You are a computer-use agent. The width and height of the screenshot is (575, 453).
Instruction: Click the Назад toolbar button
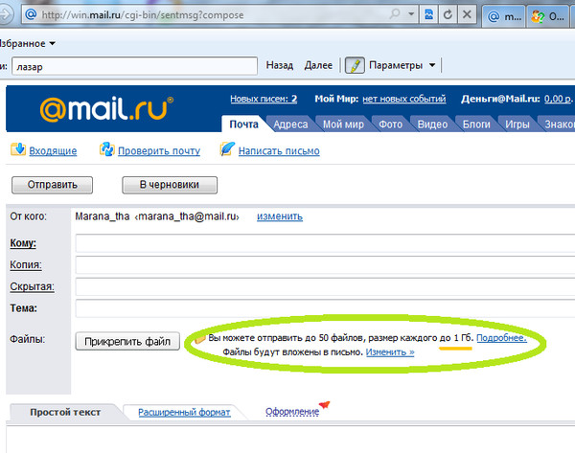pyautogui.click(x=280, y=65)
